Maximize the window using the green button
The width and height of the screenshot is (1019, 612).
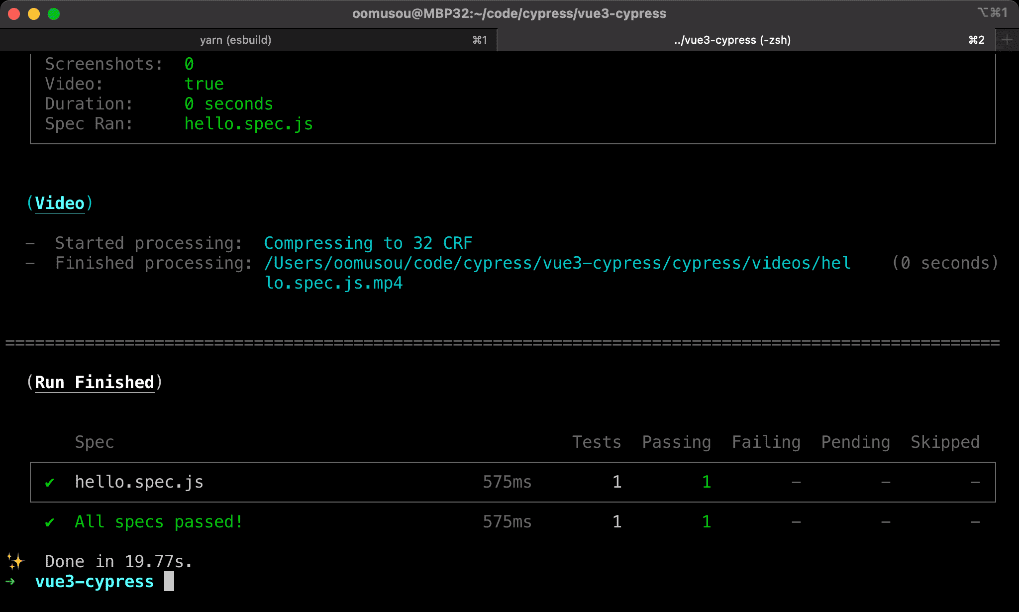pyautogui.click(x=54, y=14)
